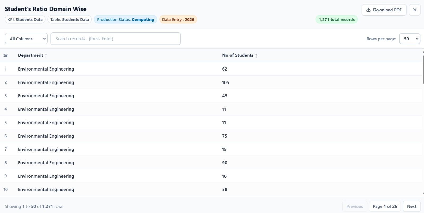The width and height of the screenshot is (424, 213).
Task: Click the Data Entry : 2026 badge
Action: coord(178,20)
